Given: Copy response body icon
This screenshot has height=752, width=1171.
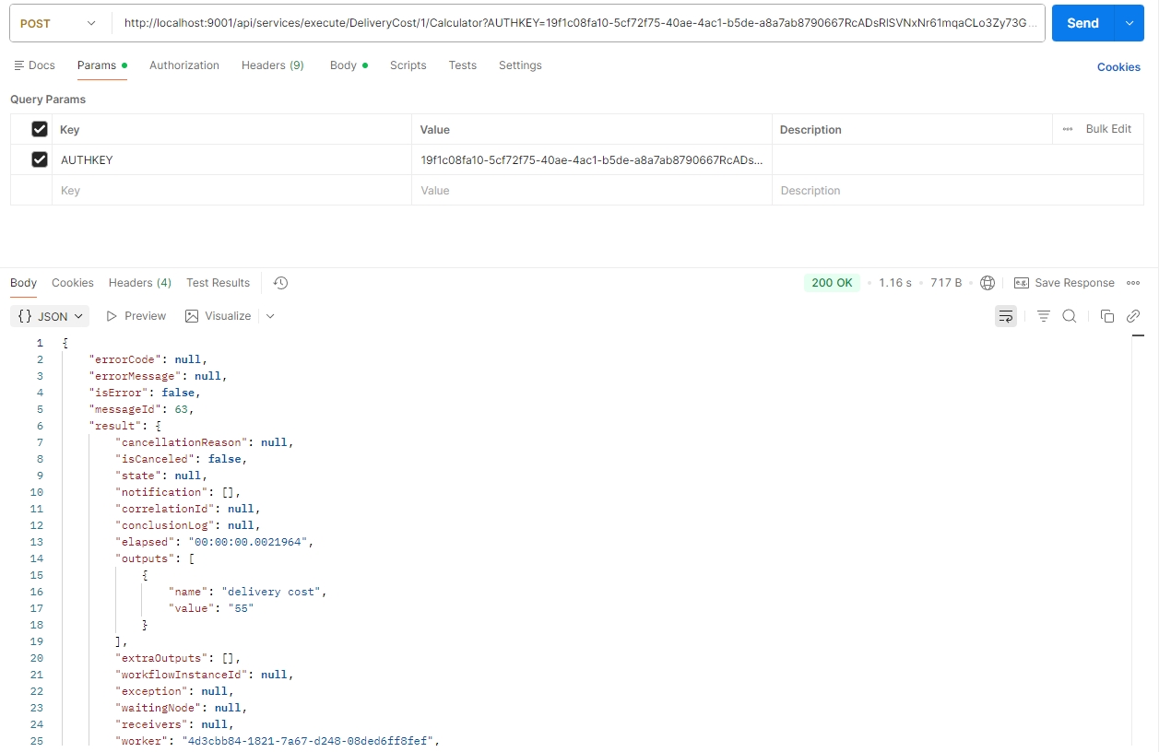Looking at the screenshot, I should tap(1107, 316).
